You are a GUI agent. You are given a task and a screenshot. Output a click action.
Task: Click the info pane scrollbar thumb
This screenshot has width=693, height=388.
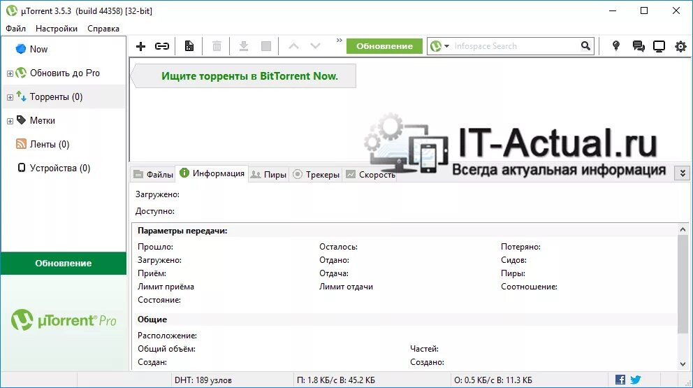683,285
